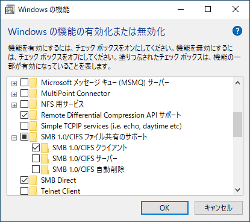
Task: Expand the MultiPoint Connector tree node
Action: point(14,94)
